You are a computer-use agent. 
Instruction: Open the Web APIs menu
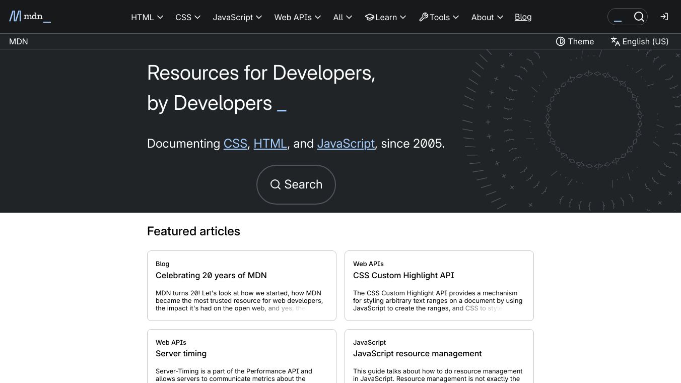[x=297, y=17]
